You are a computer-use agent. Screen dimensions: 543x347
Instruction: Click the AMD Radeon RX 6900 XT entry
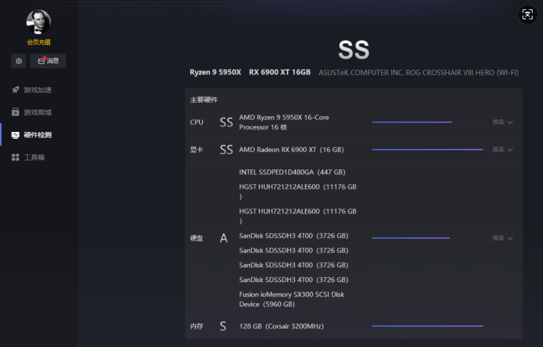[x=291, y=150]
